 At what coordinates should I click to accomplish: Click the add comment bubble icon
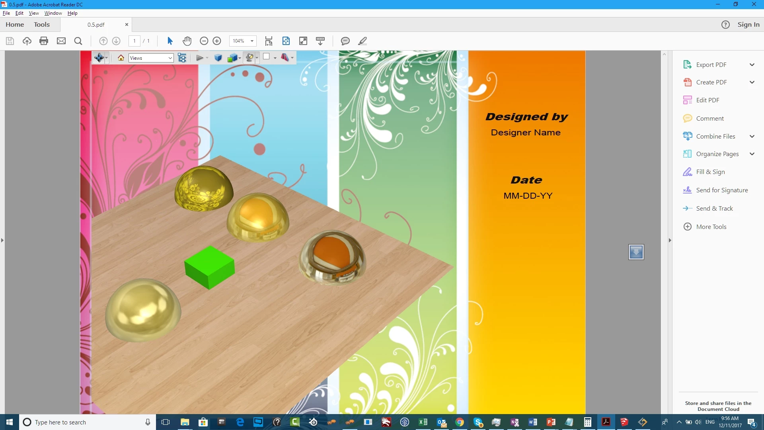345,41
